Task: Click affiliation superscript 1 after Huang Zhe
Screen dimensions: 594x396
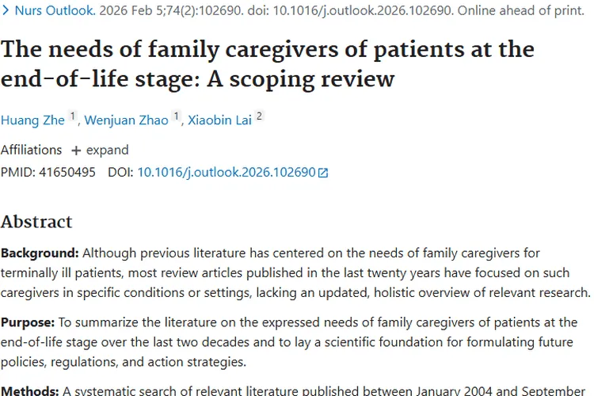Action: (73, 116)
